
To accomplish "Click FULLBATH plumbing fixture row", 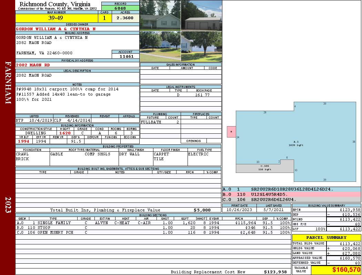I will pos(160,122).
